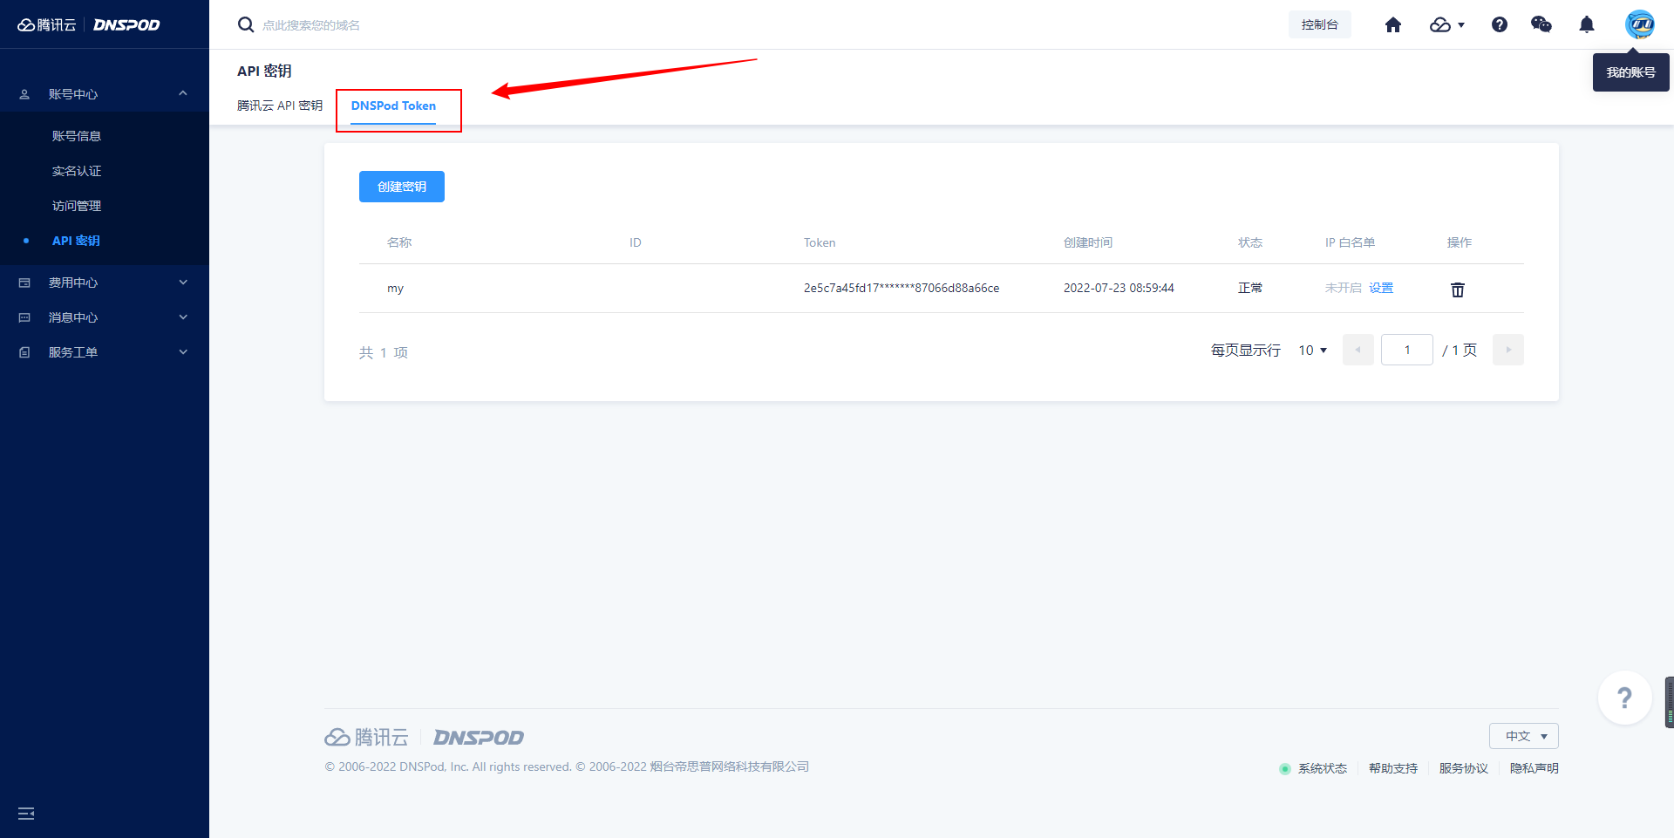1674x838 pixels.
Task: Open the 账号中心 sidebar section label
Action: pos(73,94)
